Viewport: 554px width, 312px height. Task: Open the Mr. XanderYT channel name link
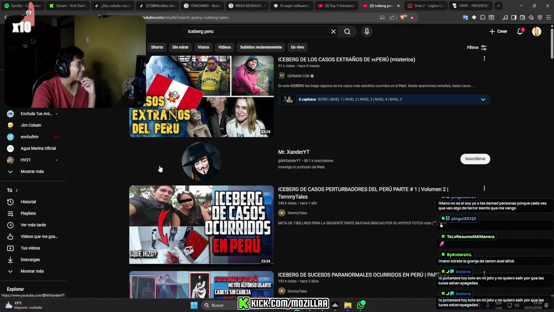294,152
